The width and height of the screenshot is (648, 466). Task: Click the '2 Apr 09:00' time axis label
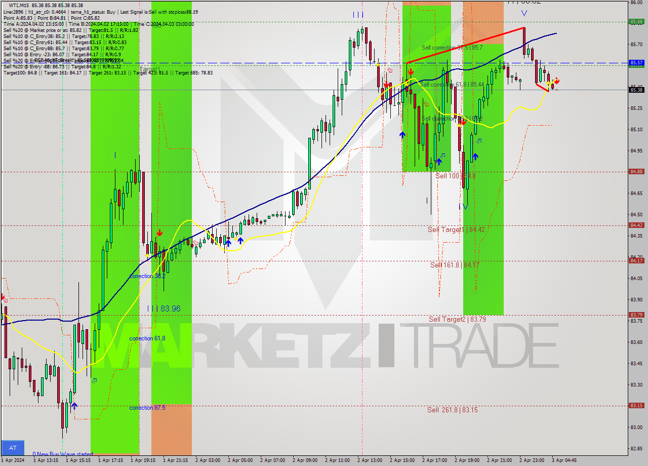pyautogui.click(x=304, y=460)
